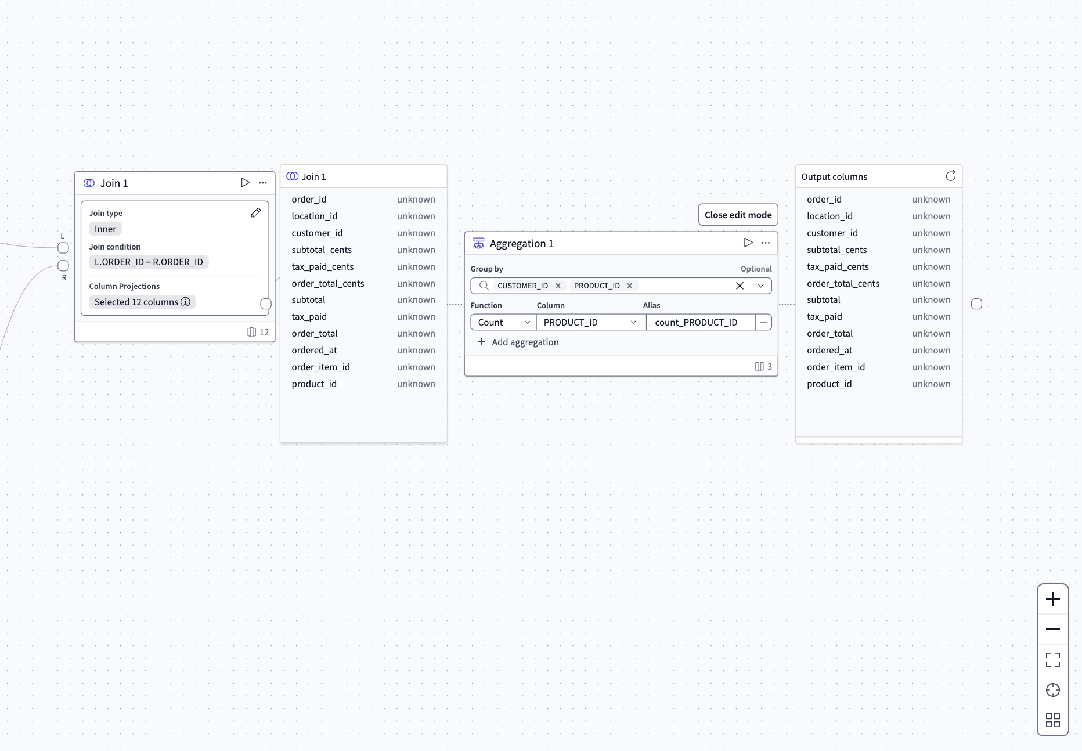Clear all Group by selections
The width and height of the screenshot is (1082, 751).
pyautogui.click(x=740, y=286)
